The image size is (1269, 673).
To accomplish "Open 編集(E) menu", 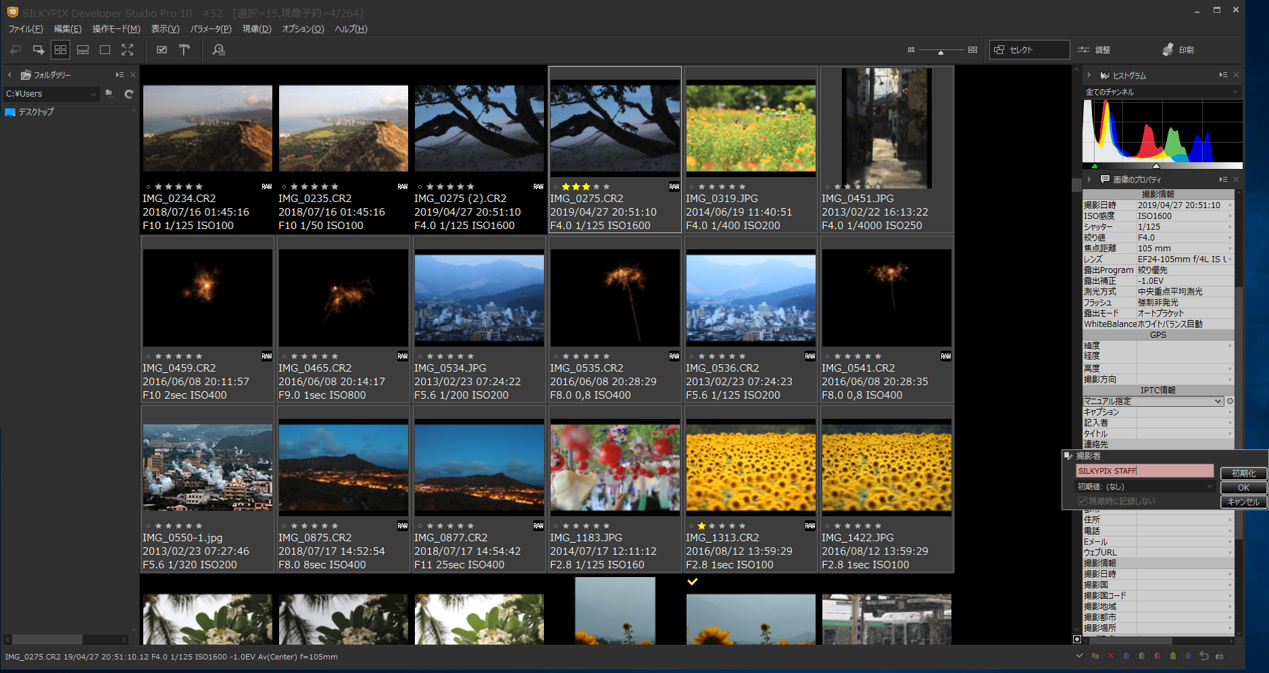I will pos(68,29).
